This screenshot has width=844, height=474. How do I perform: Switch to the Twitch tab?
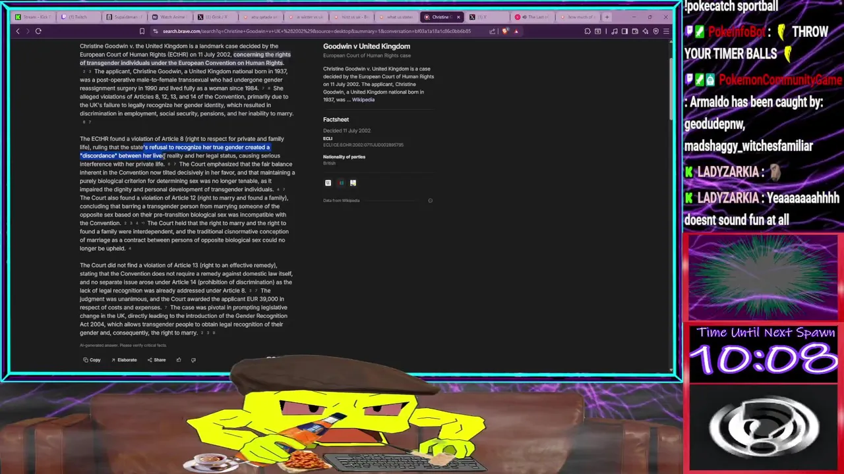point(79,16)
